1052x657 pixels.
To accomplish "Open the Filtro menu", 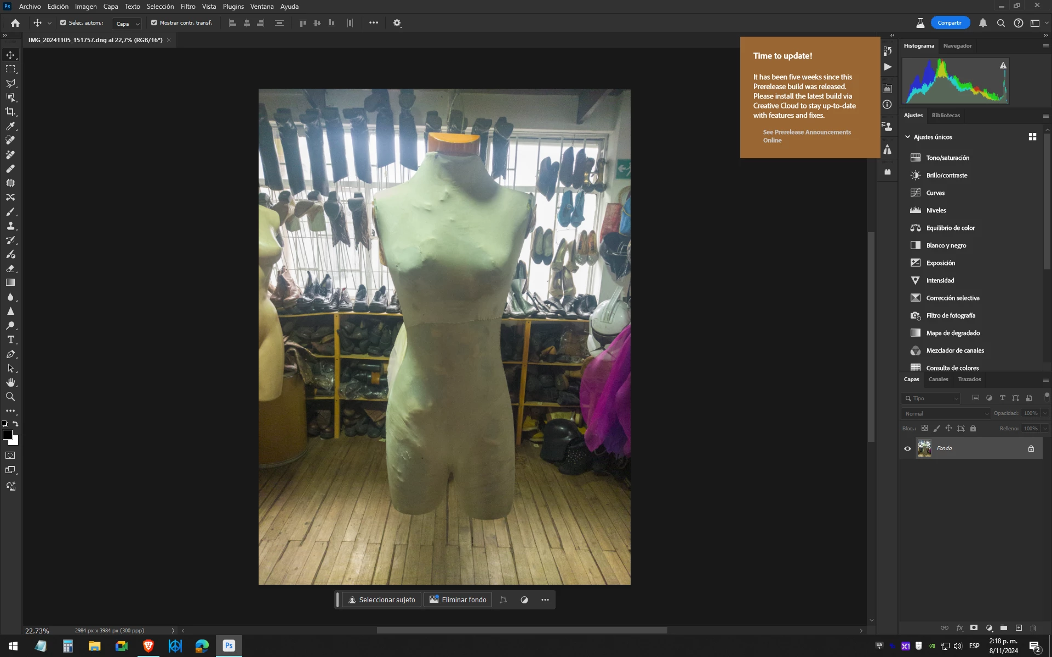I will (188, 7).
